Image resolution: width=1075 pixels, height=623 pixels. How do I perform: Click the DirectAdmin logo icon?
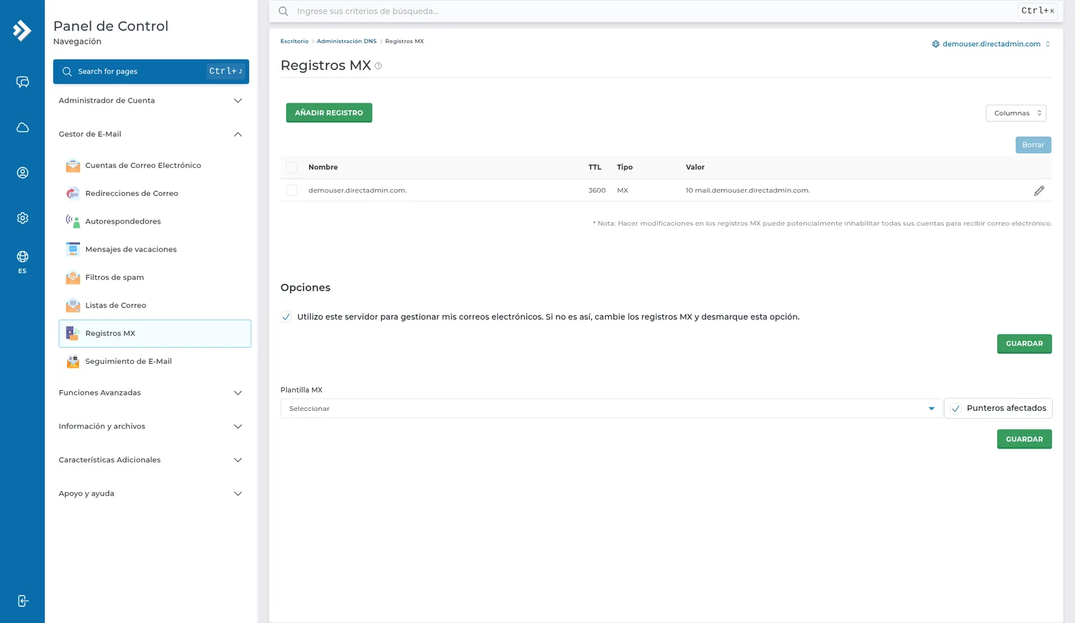click(x=22, y=30)
